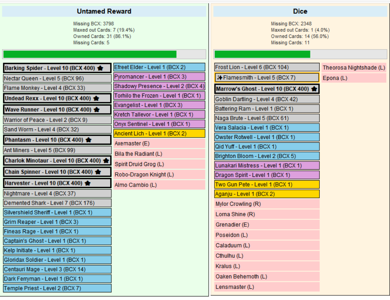The image size is (390, 300).
Task: Select Torhilo the Frozen row
Action: pos(159,95)
